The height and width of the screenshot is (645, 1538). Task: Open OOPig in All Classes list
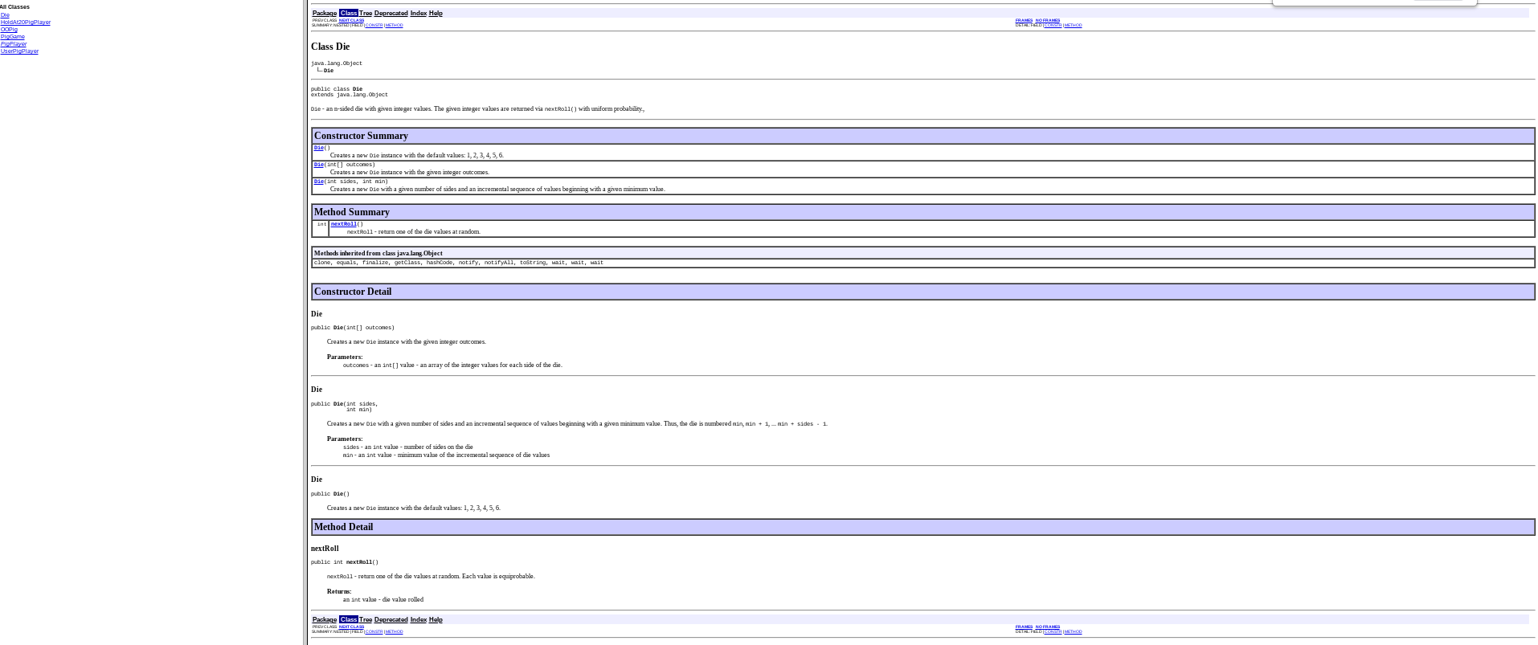click(9, 29)
